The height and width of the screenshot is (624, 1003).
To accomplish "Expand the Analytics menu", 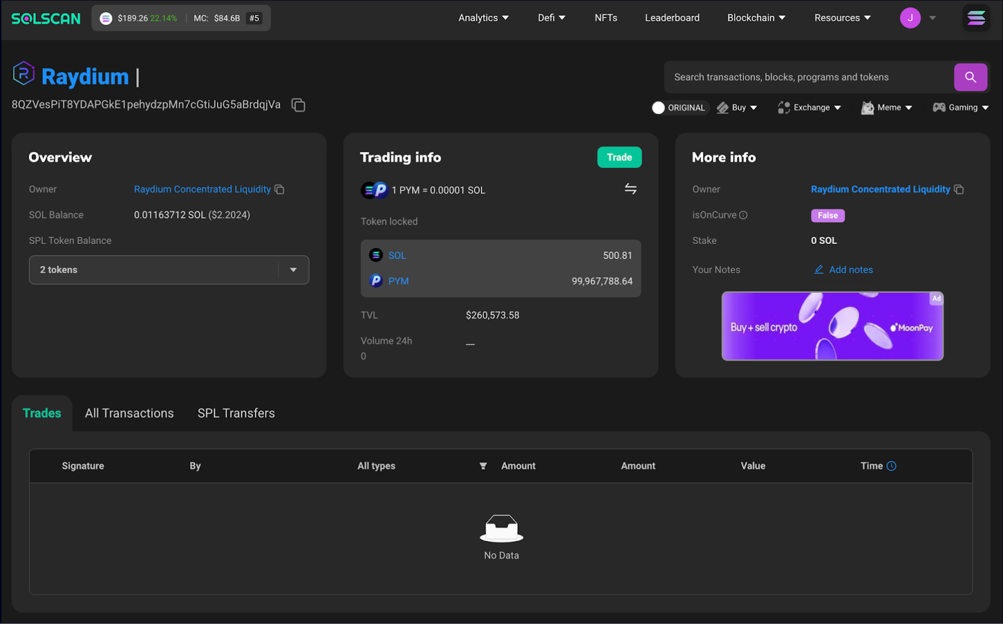I will point(483,18).
